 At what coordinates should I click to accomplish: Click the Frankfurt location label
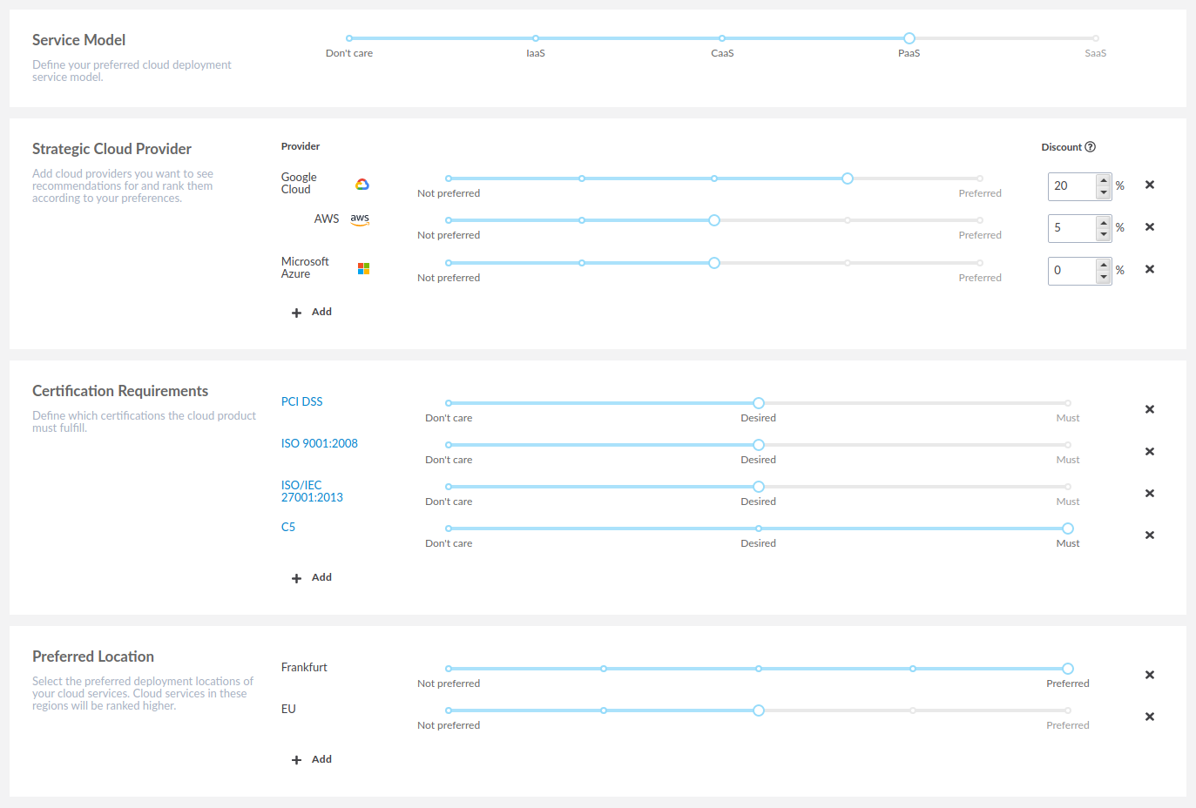coord(304,667)
